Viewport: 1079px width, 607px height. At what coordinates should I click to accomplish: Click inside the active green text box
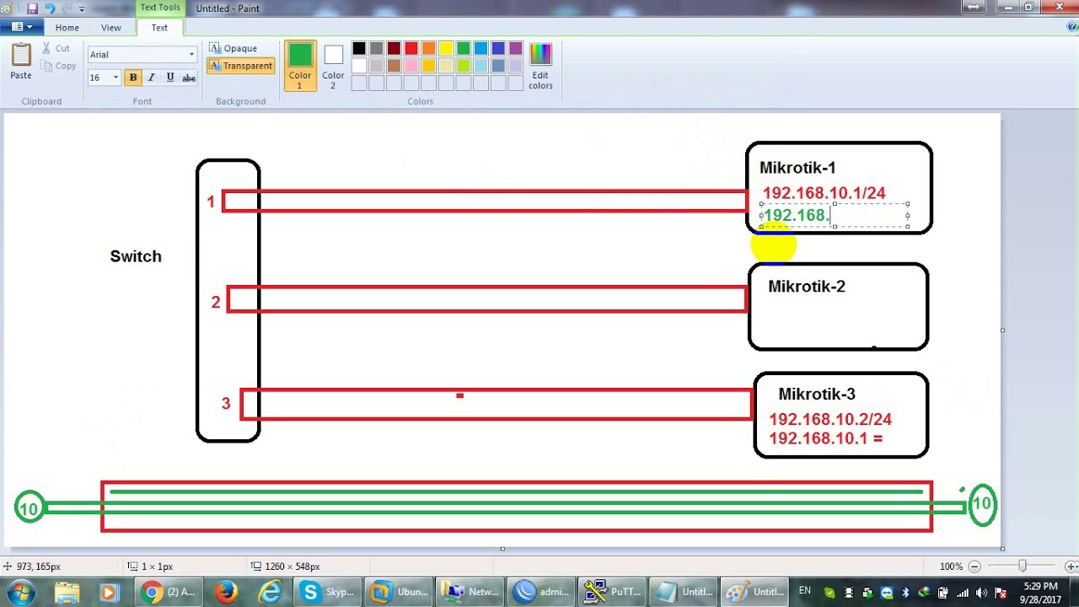835,216
